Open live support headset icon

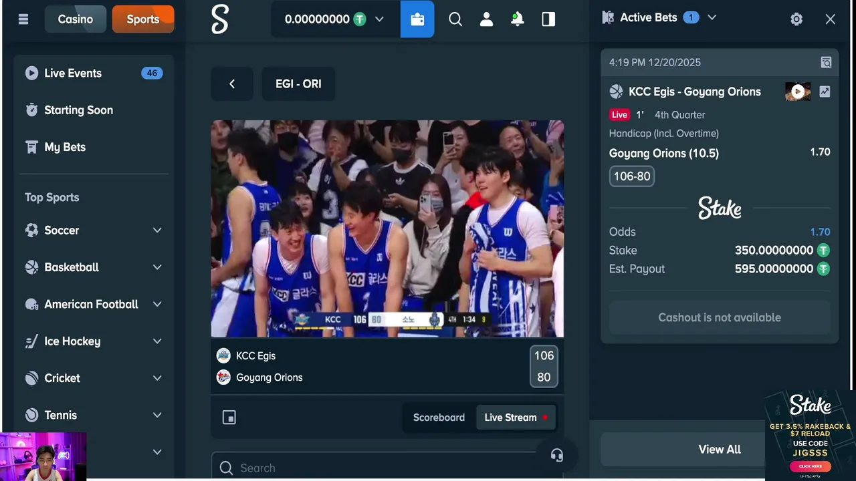click(557, 456)
